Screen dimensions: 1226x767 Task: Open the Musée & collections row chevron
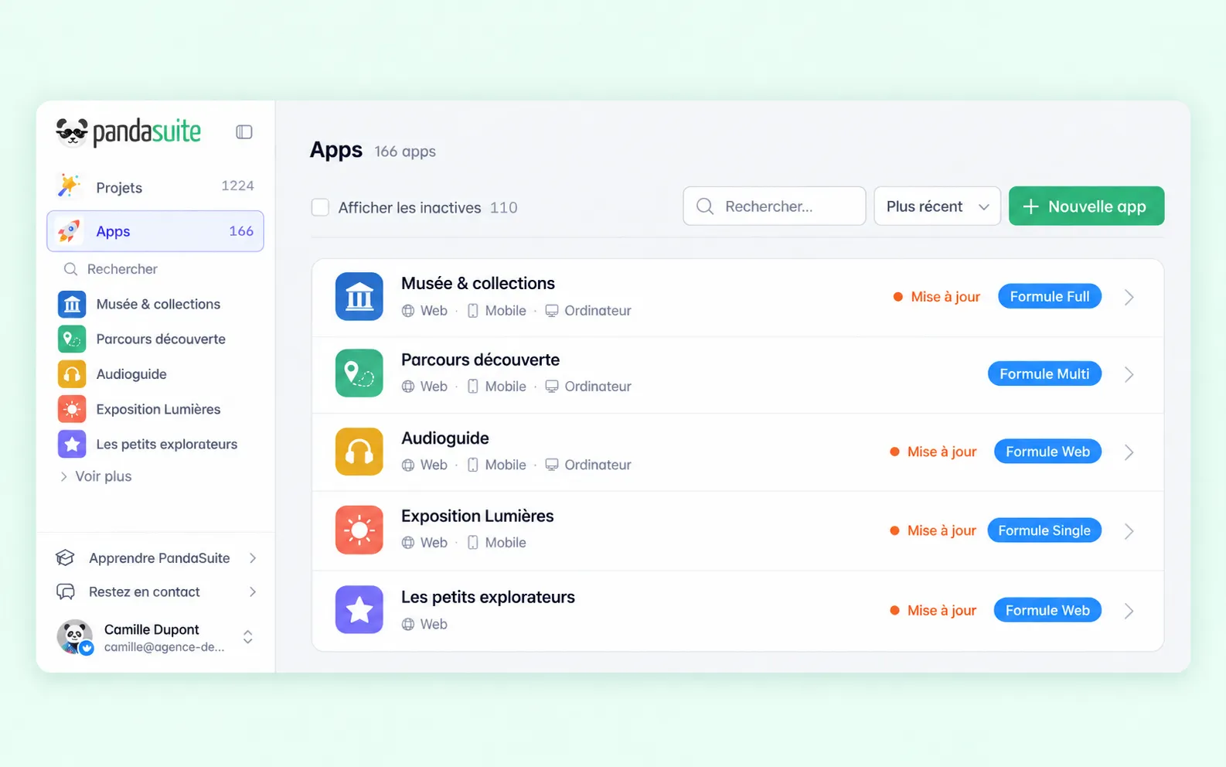[x=1129, y=297]
